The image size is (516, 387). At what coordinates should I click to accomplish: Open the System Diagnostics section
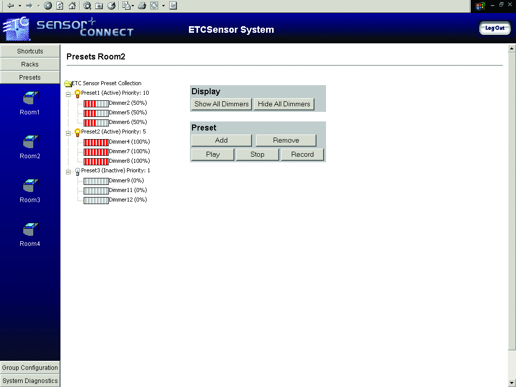30,381
